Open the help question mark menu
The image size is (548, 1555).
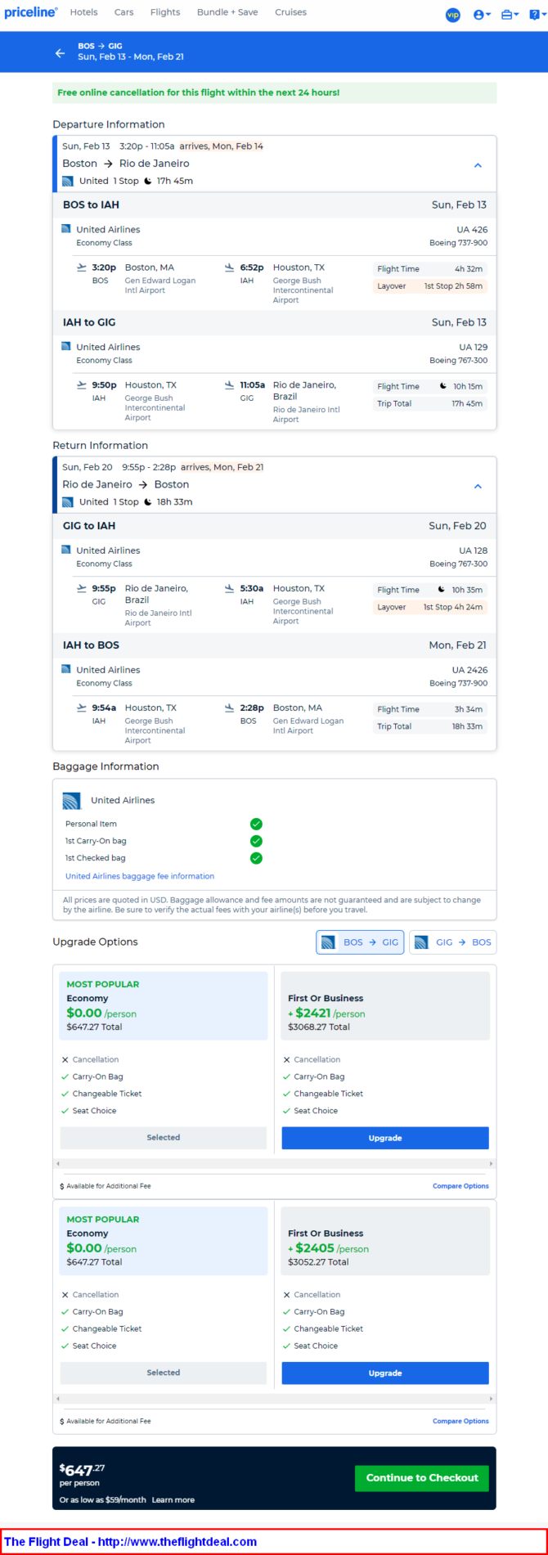pos(537,15)
